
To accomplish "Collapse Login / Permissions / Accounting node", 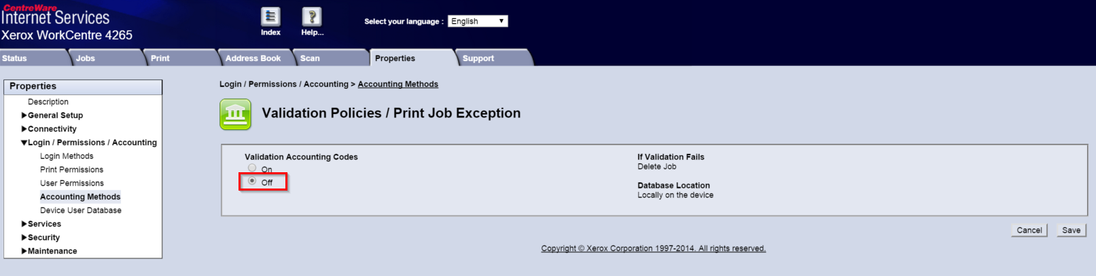I will pos(24,142).
